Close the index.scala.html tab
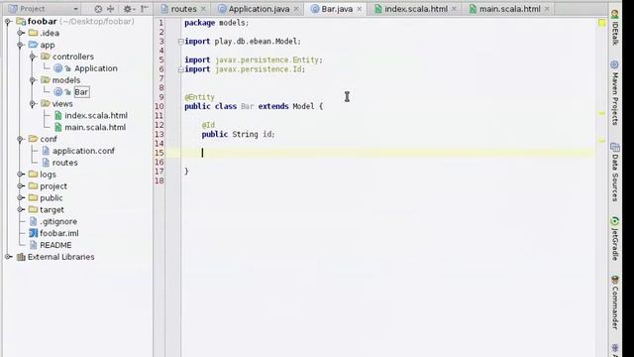 pos(454,9)
